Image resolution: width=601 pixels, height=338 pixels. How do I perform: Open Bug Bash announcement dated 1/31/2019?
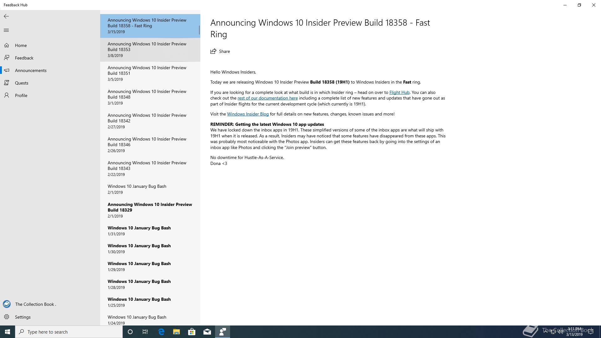[x=150, y=231]
